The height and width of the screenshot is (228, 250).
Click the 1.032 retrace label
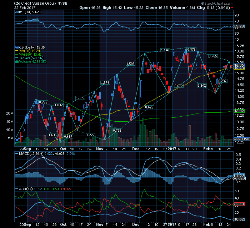[59, 105]
